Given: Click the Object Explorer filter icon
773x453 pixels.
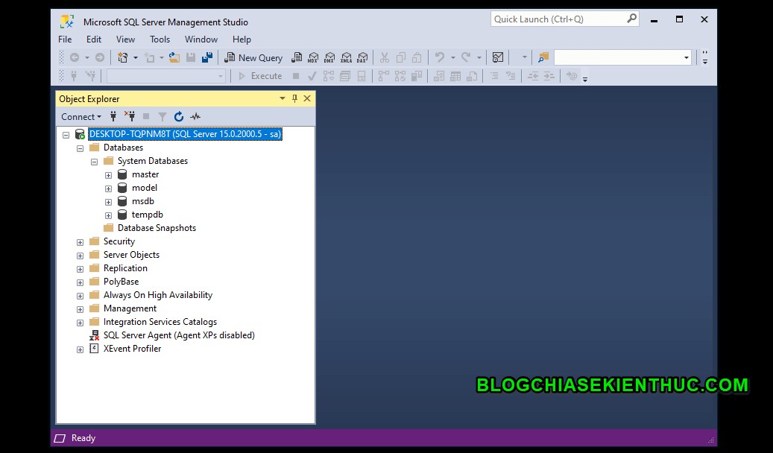Looking at the screenshot, I should tap(162, 116).
